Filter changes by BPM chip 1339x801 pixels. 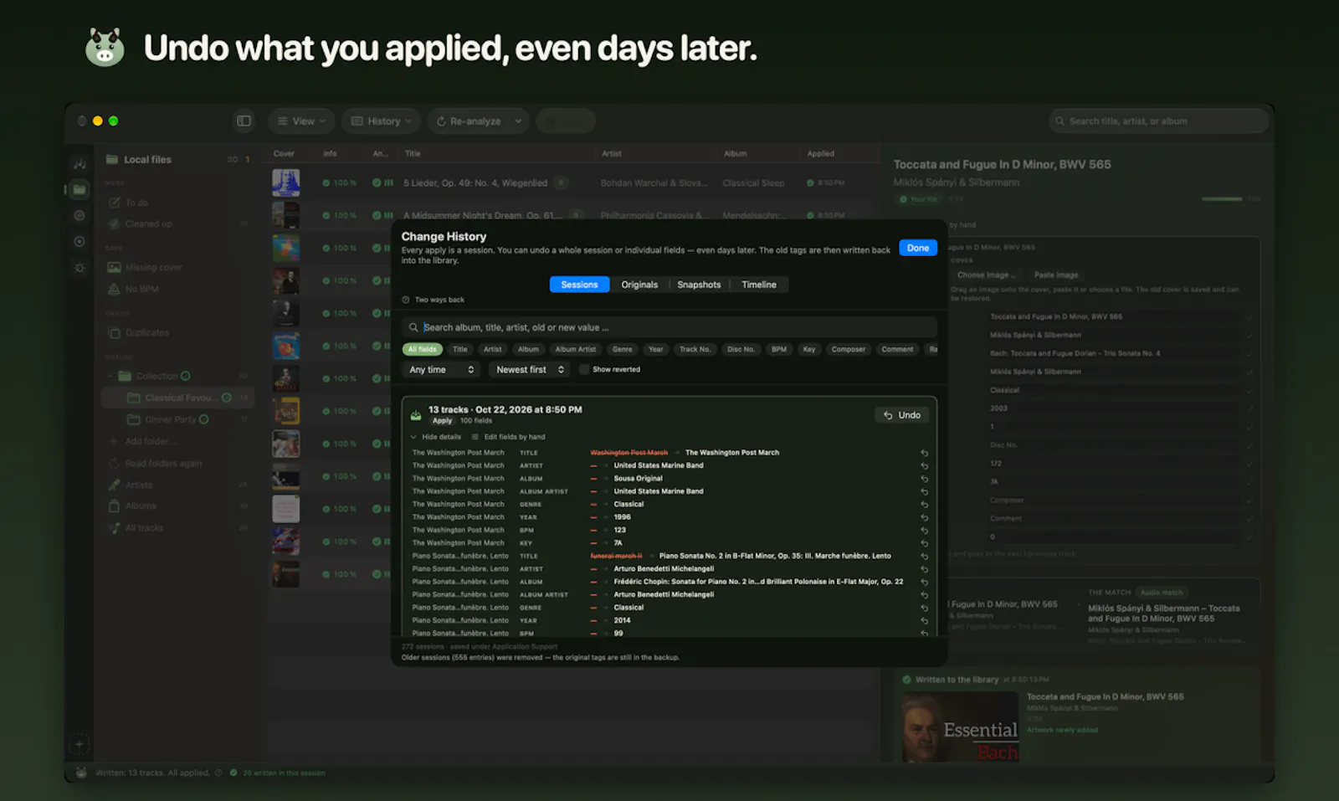point(779,349)
